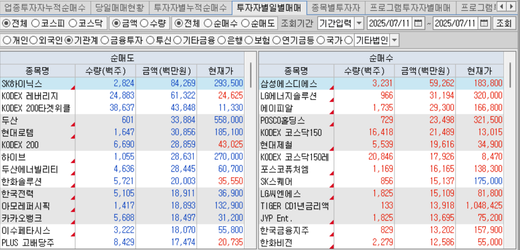
Task: Expand the 기타법인 dropdown list
Action: pyautogui.click(x=394, y=40)
